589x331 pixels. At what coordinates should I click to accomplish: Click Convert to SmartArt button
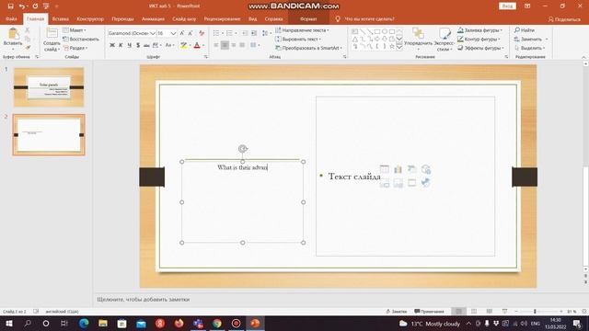tap(309, 48)
